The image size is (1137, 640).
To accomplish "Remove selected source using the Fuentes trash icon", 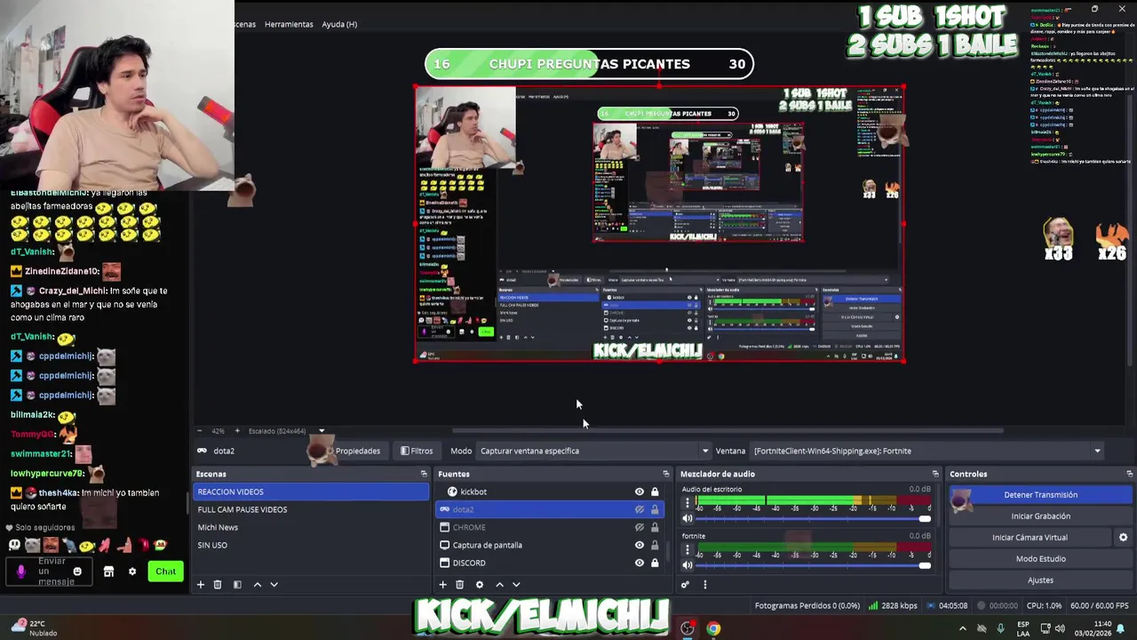I will (459, 585).
